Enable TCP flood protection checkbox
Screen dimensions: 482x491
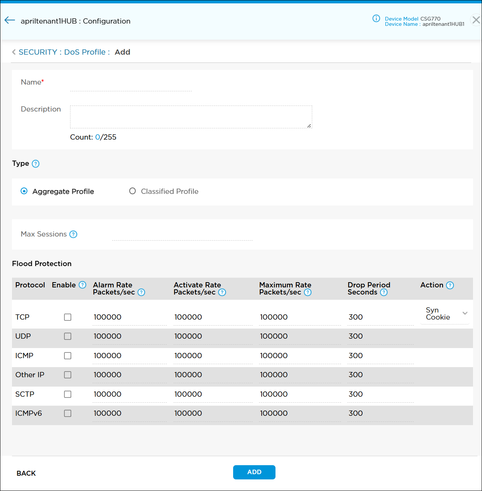point(67,317)
